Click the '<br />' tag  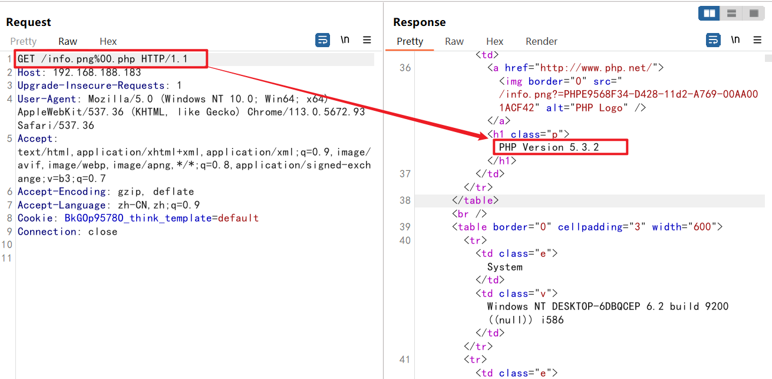(x=469, y=214)
